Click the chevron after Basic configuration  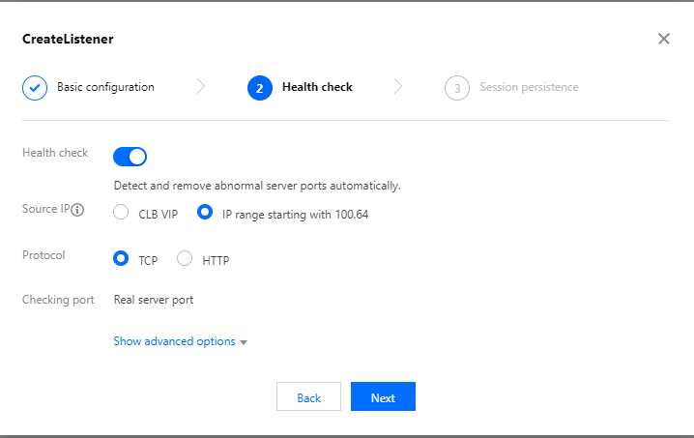point(201,87)
